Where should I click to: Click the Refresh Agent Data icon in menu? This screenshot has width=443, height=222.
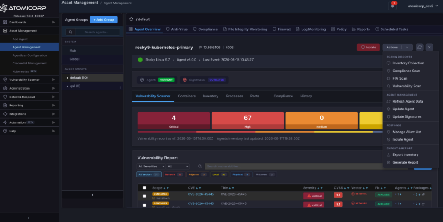(x=388, y=101)
